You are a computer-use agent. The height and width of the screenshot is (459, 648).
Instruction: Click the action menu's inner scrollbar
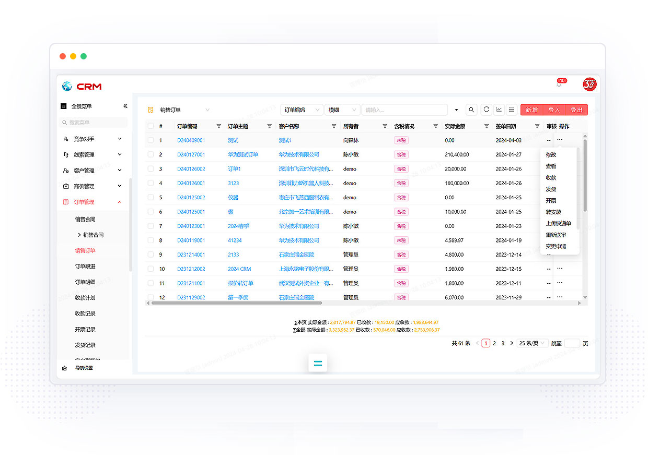tap(578, 188)
